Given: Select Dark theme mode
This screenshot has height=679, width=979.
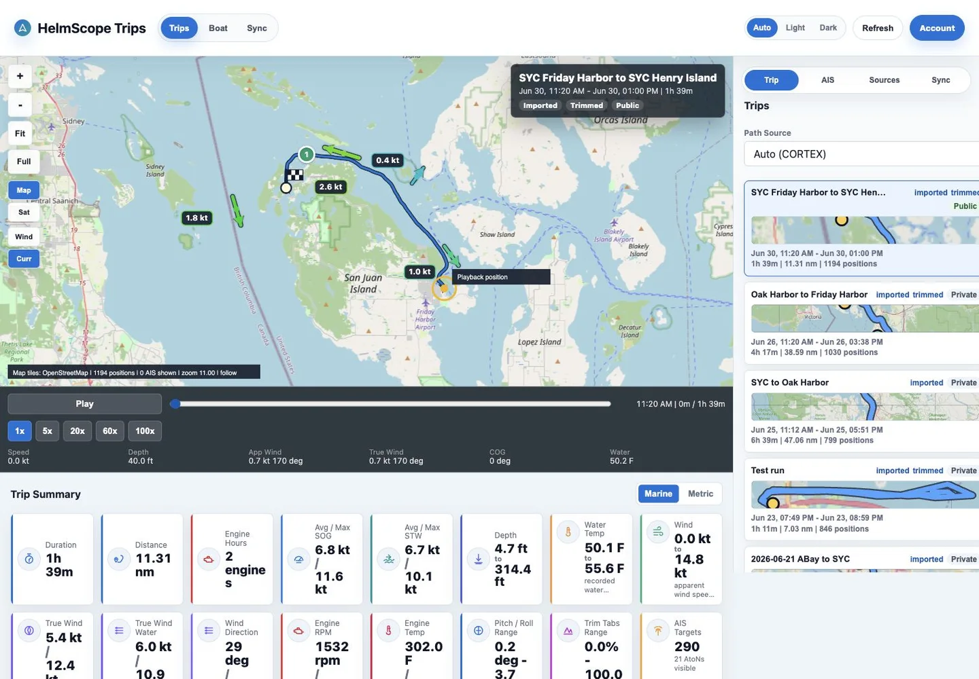Looking at the screenshot, I should (828, 28).
